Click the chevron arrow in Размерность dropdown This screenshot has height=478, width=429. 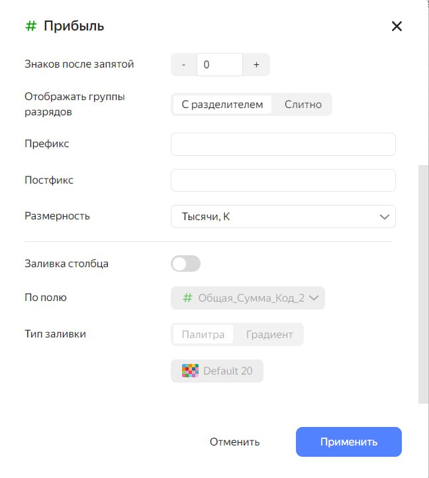click(385, 217)
